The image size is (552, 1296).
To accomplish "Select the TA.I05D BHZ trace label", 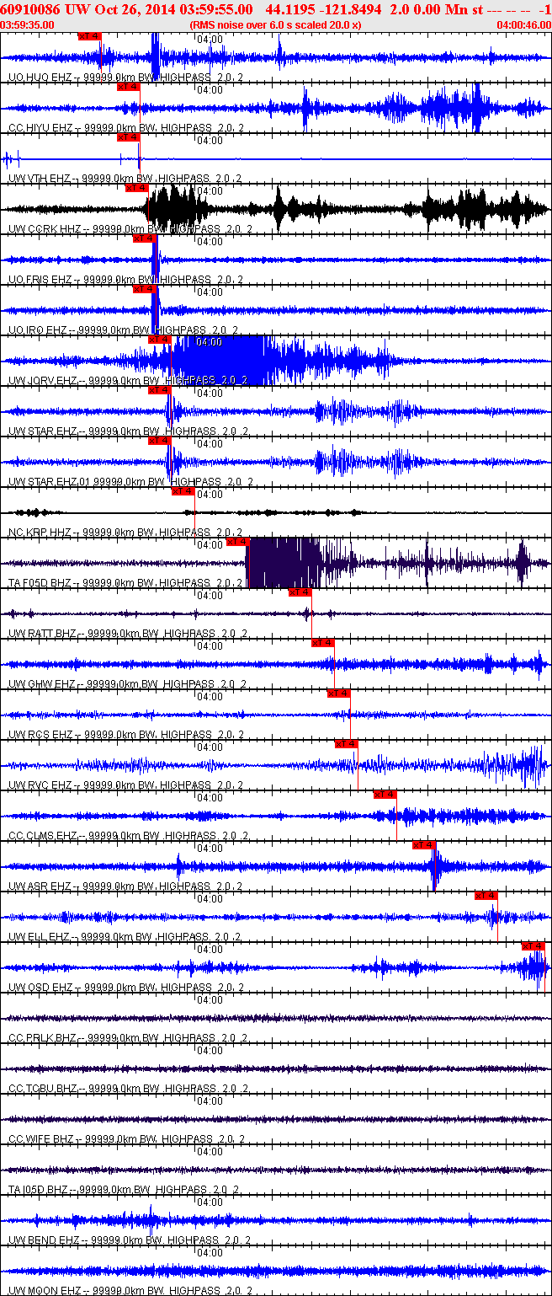I will (125, 1190).
